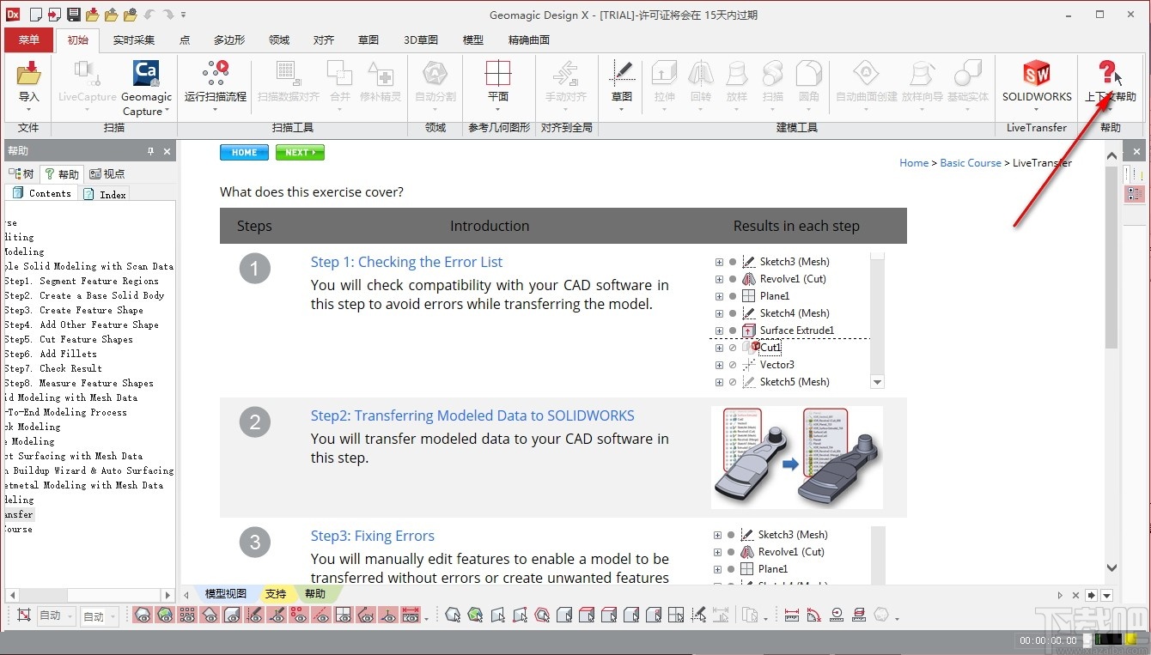Image resolution: width=1151 pixels, height=655 pixels.
Task: Toggle visibility of Cut1 in results tree
Action: pos(732,348)
